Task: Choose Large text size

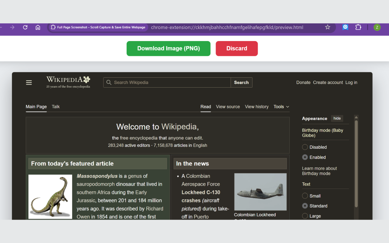Action: point(305,216)
